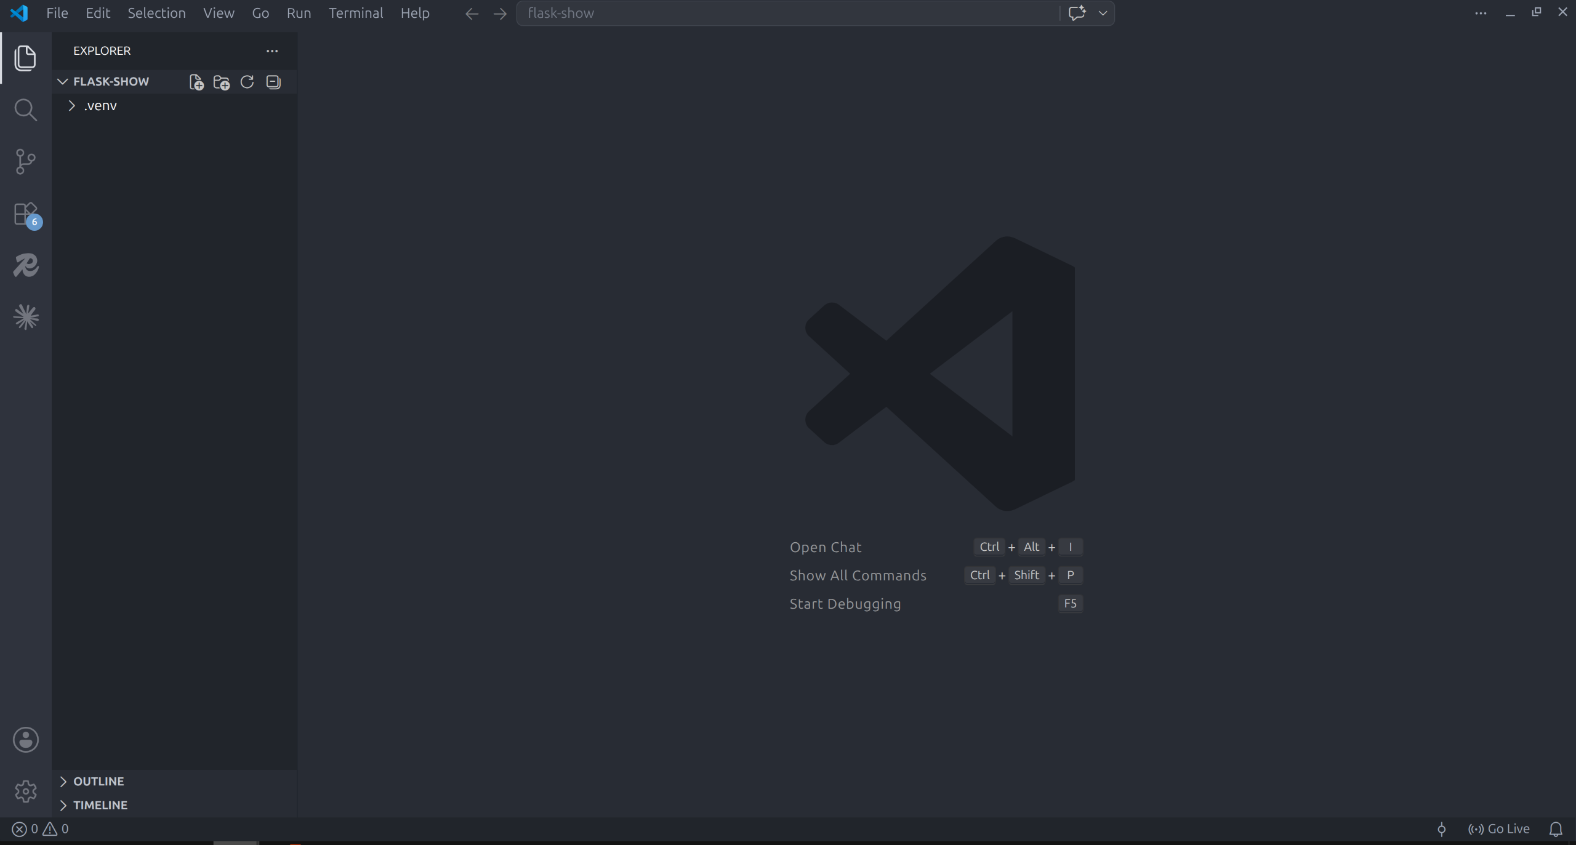Open the scripted R-shaped extension panel
This screenshot has width=1576, height=845.
pyautogui.click(x=26, y=265)
